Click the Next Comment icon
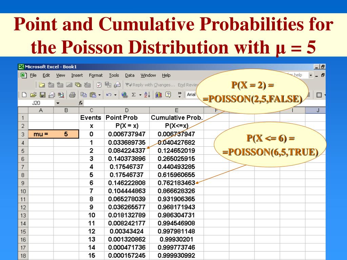The image size is (347, 260). (x=60, y=85)
